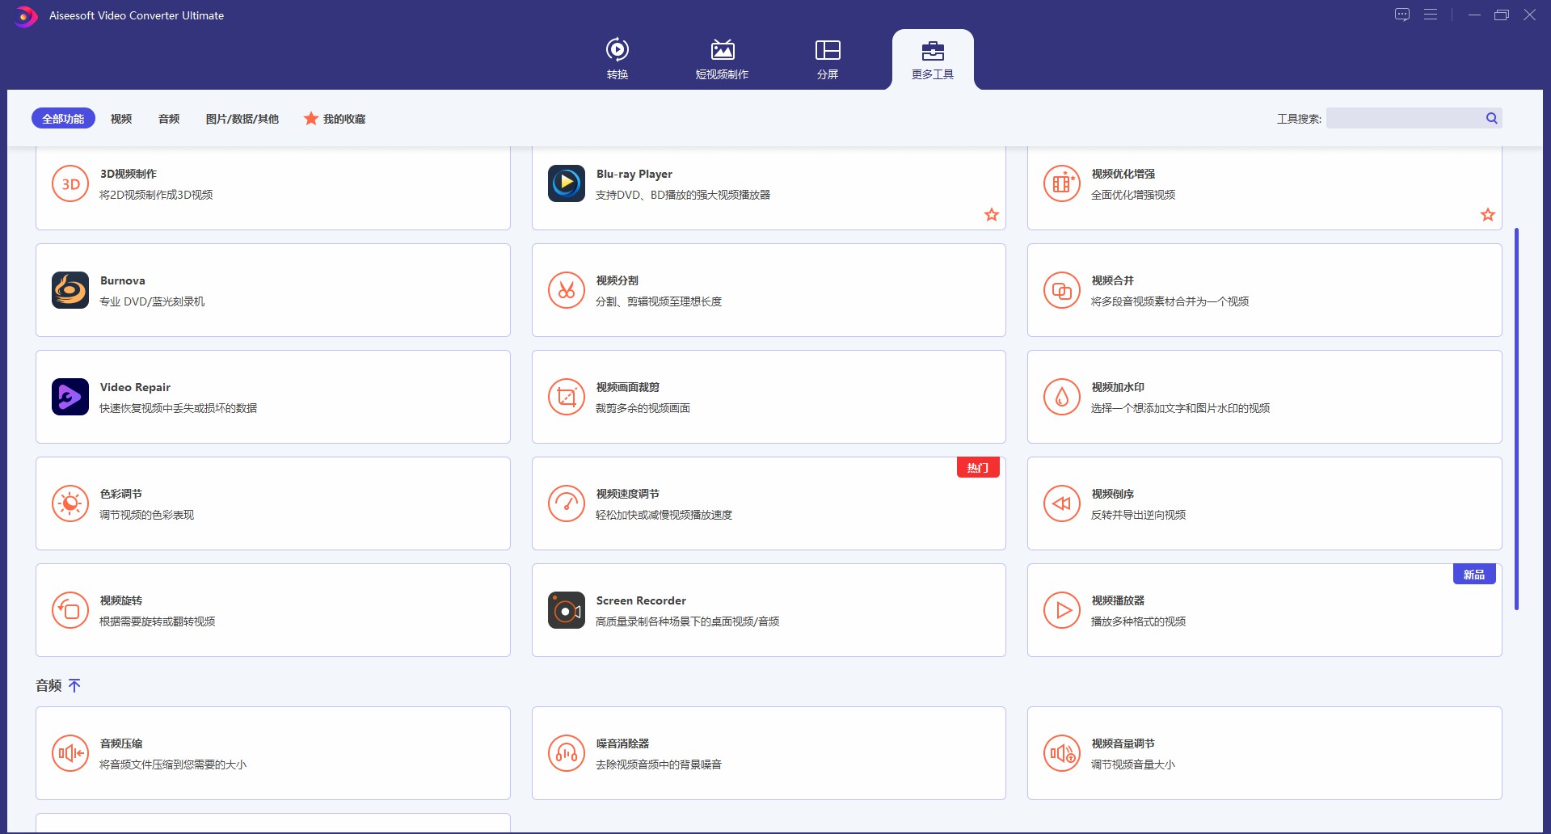Click 反转并导出逆向视频 description

(x=1138, y=515)
